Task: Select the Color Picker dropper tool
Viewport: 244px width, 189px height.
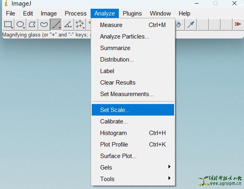Action: (x=191, y=25)
